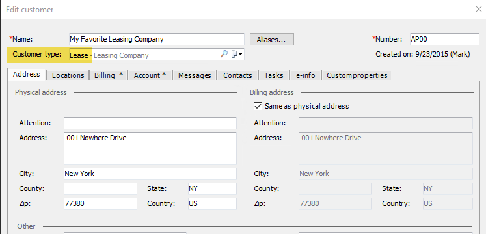486x234 pixels.
Task: View the Tasks tab
Action: pos(274,75)
